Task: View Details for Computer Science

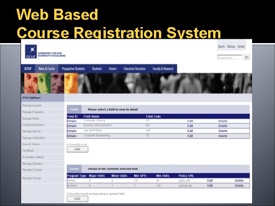Action: tap(72, 121)
